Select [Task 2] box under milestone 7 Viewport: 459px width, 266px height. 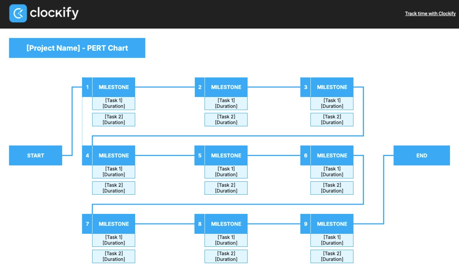(114, 256)
